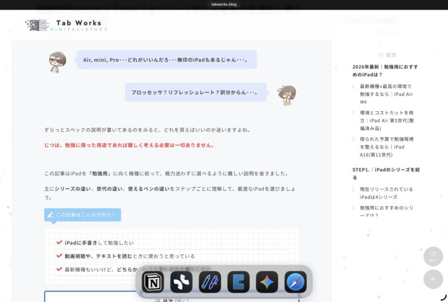Open 現在リリースされているiPadは4シリーズ link
This screenshot has height=302, width=448.
point(386,193)
